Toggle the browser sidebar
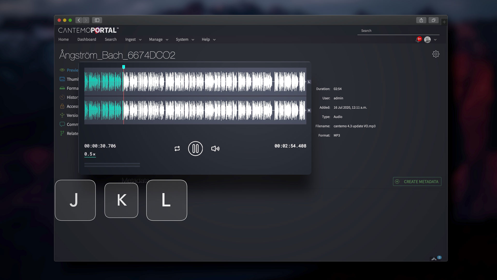This screenshot has height=280, width=497. click(x=97, y=20)
